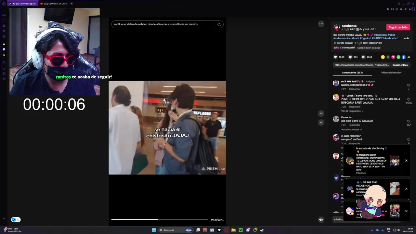
Task: Click Copiar enlace button
Action: 400,65
